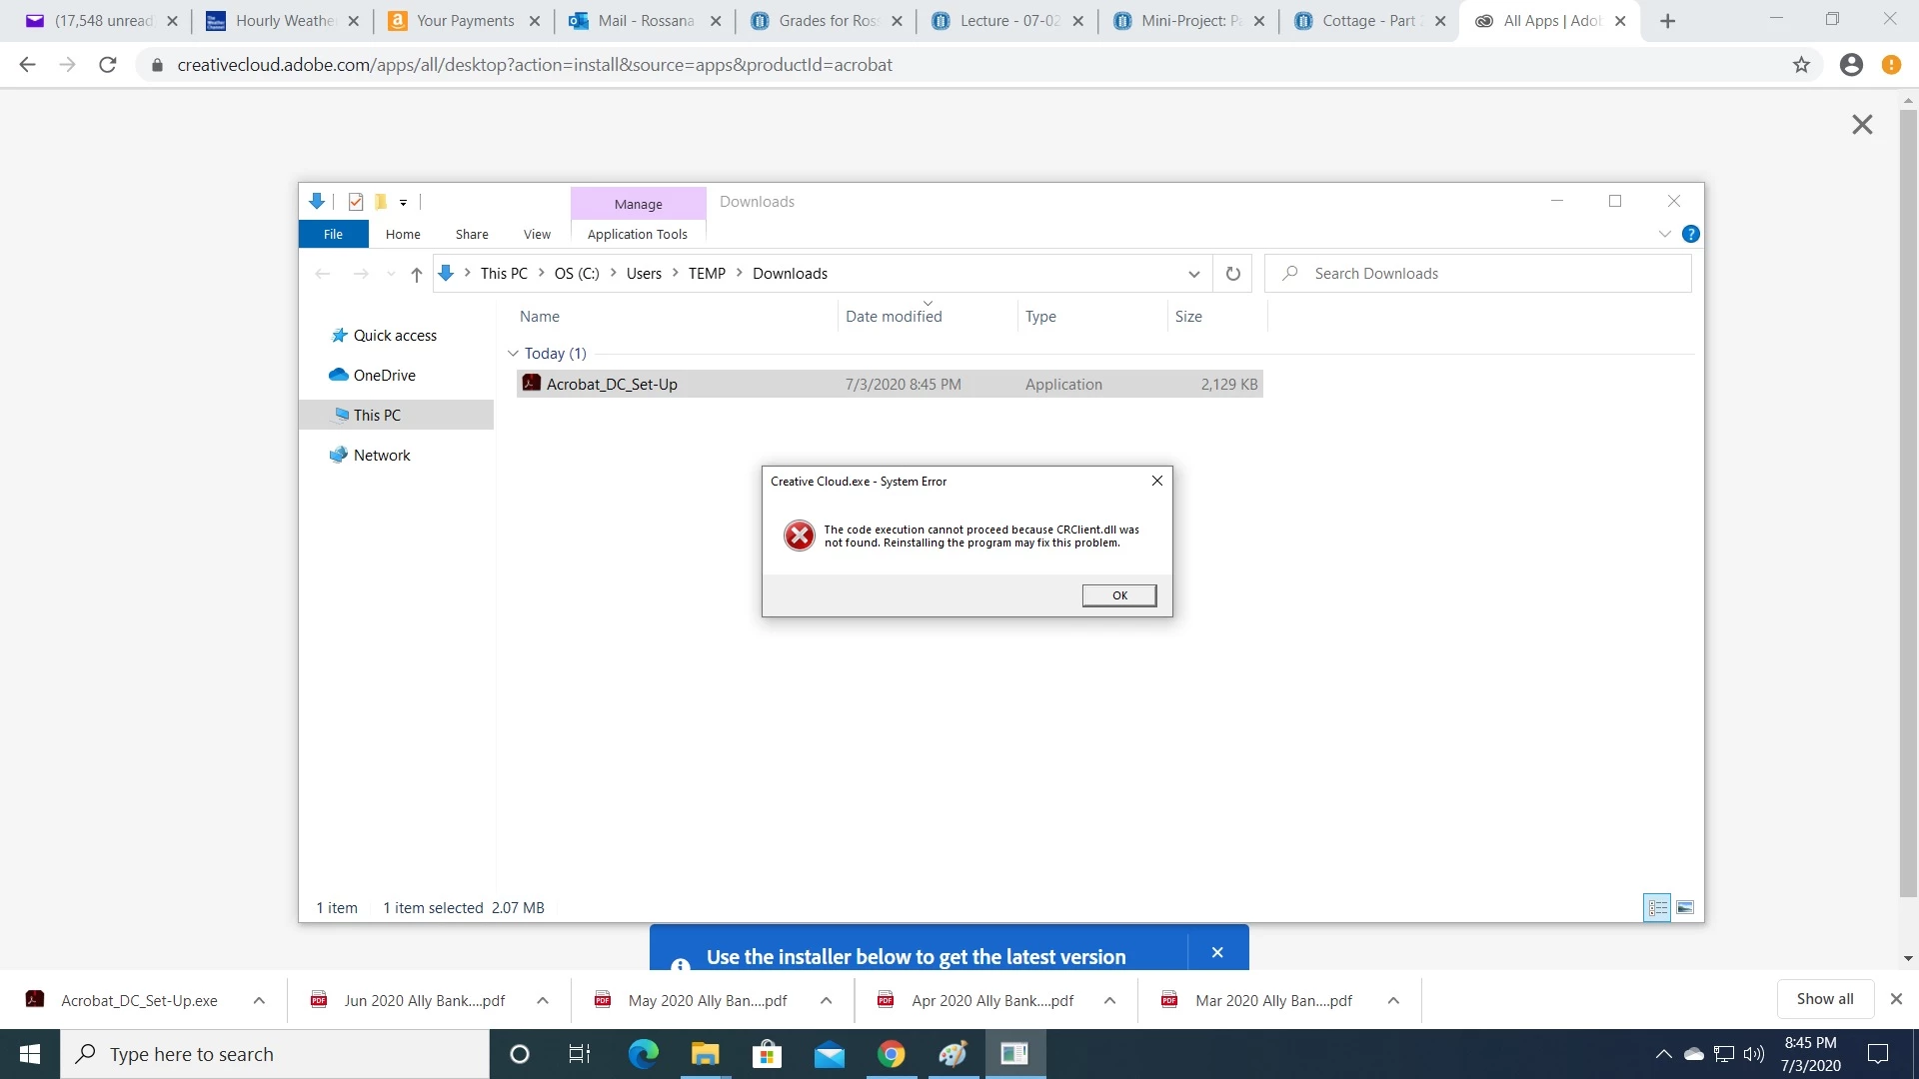This screenshot has width=1919, height=1079.
Task: Collapse the Today file group
Action: click(513, 354)
